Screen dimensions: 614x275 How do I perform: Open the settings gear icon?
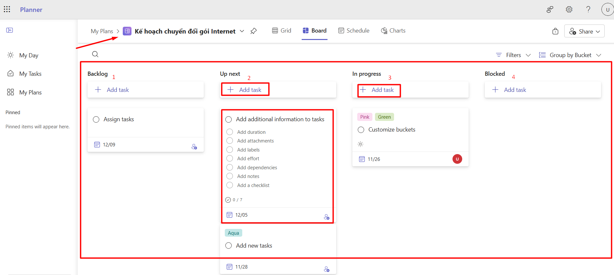pos(569,9)
